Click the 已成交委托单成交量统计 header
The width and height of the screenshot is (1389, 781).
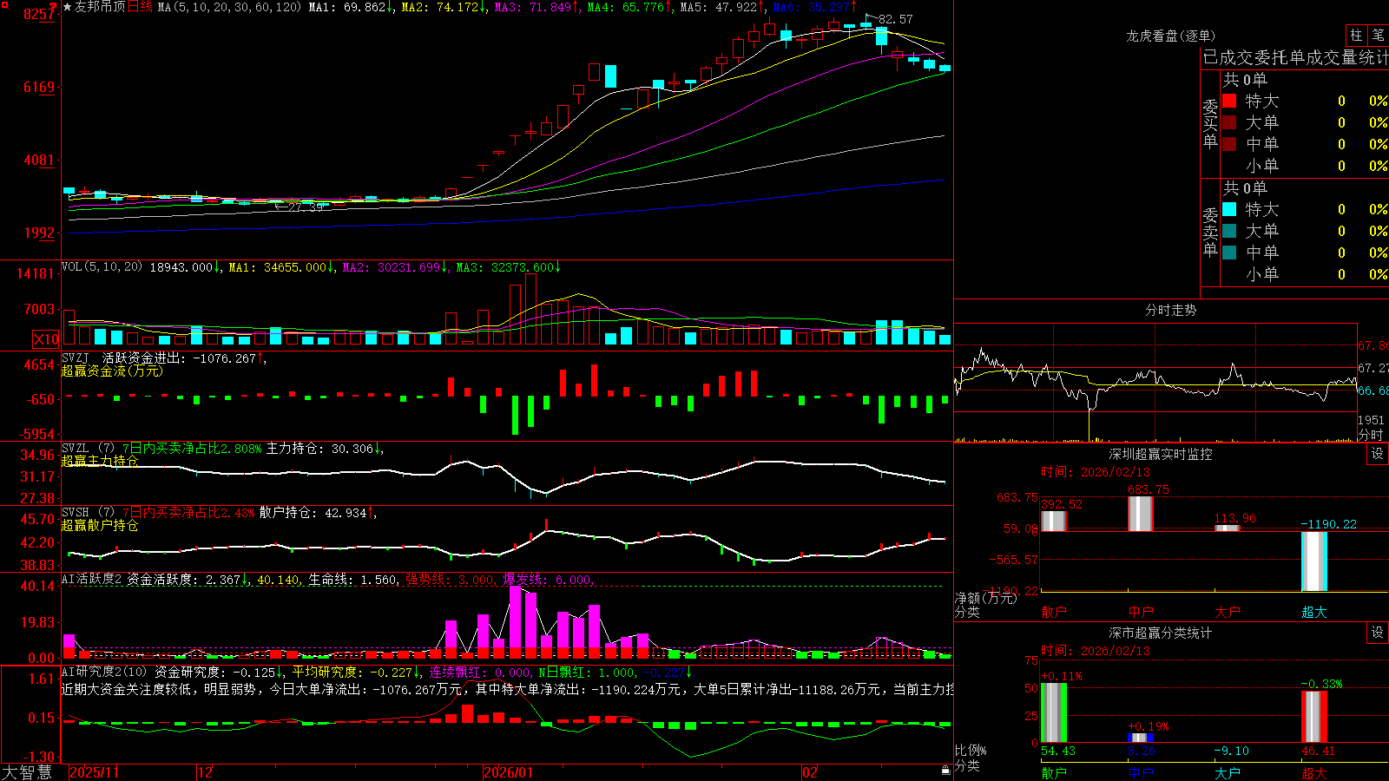[x=1295, y=57]
